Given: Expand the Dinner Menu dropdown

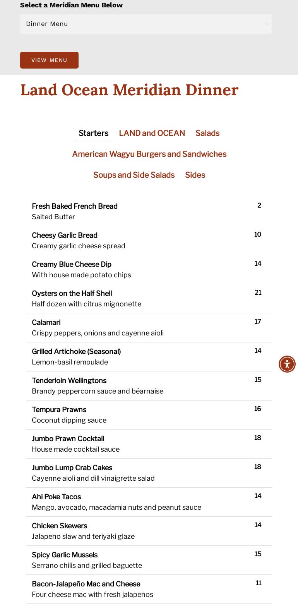Looking at the screenshot, I should pos(146,24).
